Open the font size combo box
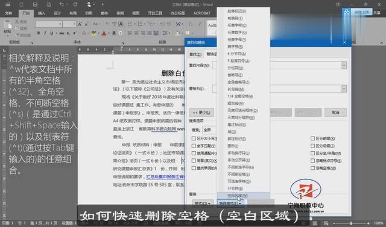The width and height of the screenshot is (386, 227). pyautogui.click(x=69, y=24)
